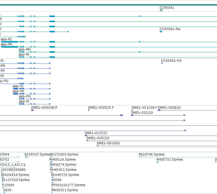This screenshot has width=217, height=194.
Task: Select the CG43991 gene arrow glyph
Action: click(161, 10)
